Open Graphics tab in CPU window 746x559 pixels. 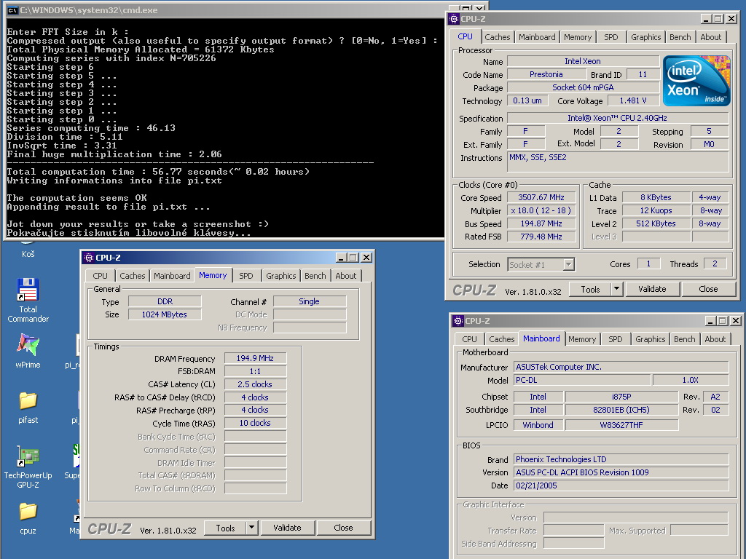point(645,37)
